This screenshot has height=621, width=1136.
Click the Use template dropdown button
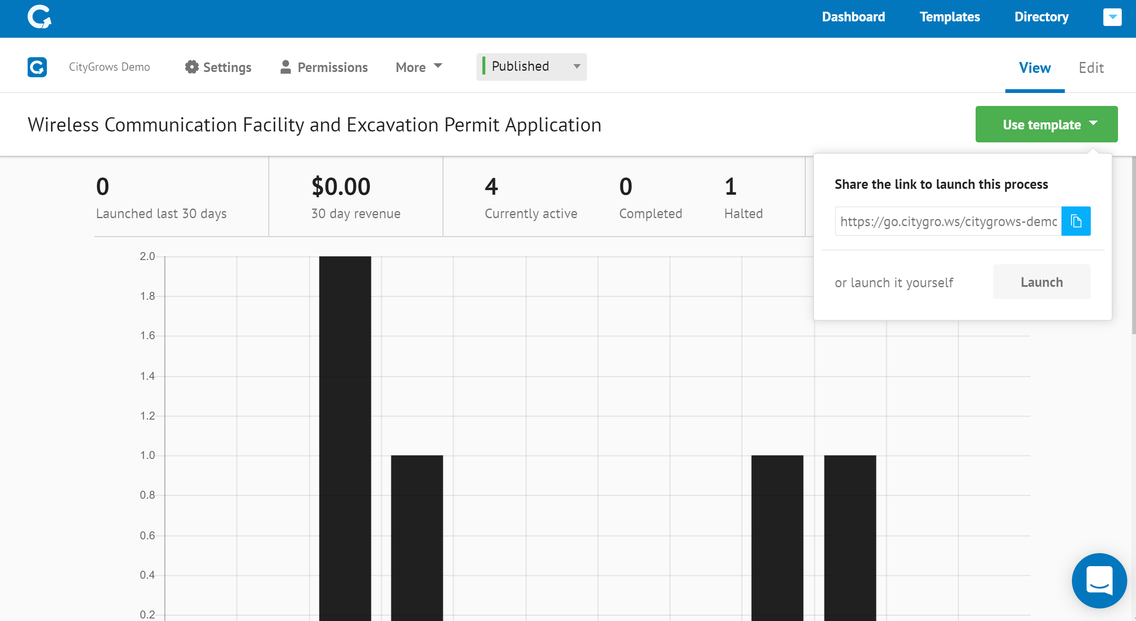coord(1046,124)
